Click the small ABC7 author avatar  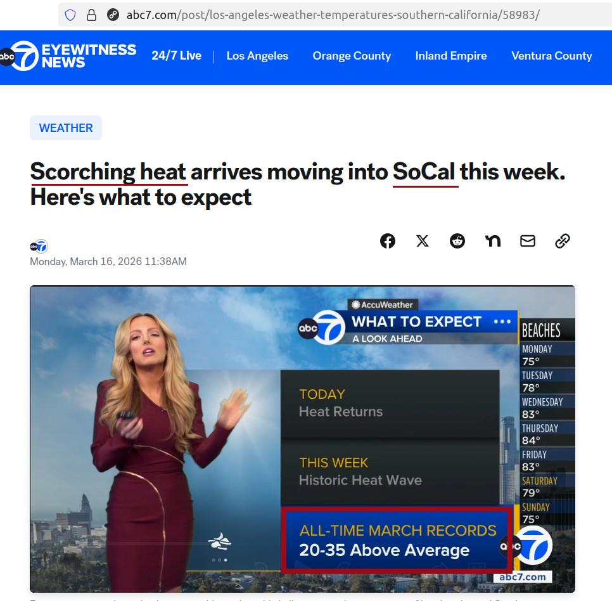[39, 247]
